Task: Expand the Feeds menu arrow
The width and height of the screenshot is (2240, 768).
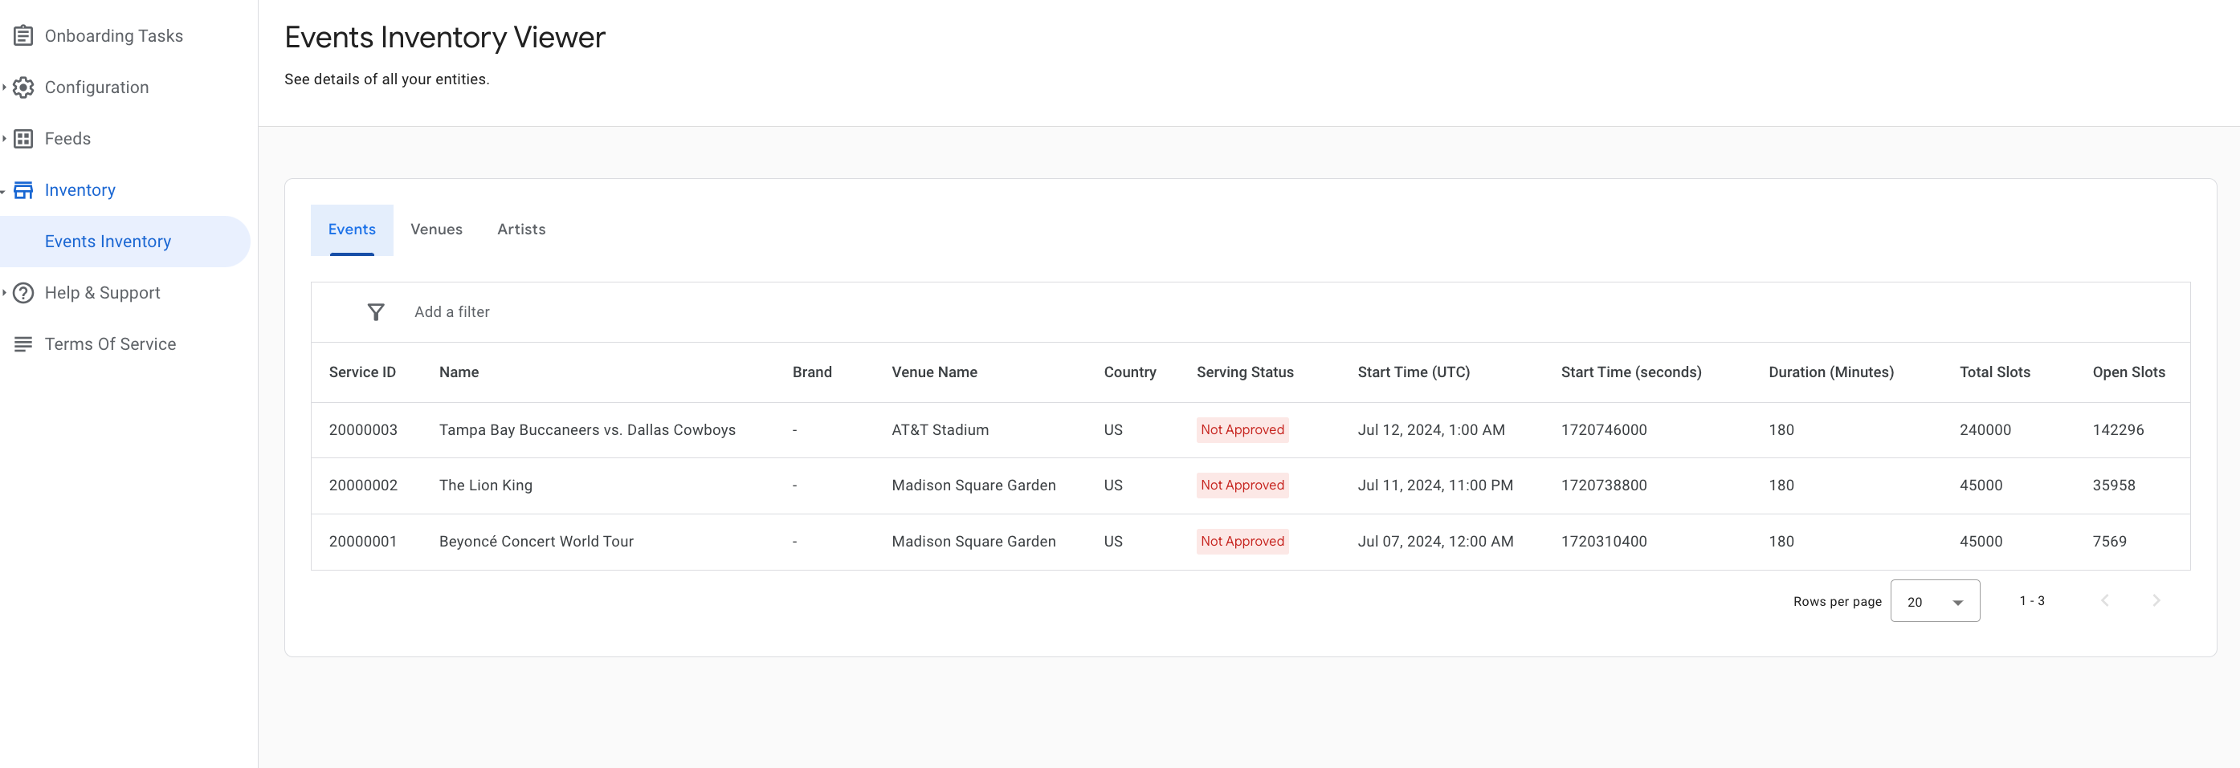Action: point(4,139)
